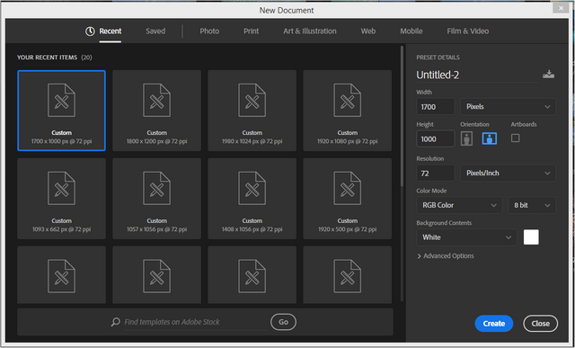Enable the Artboards checkbox
Viewport: 575px width, 348px height.
pos(515,138)
